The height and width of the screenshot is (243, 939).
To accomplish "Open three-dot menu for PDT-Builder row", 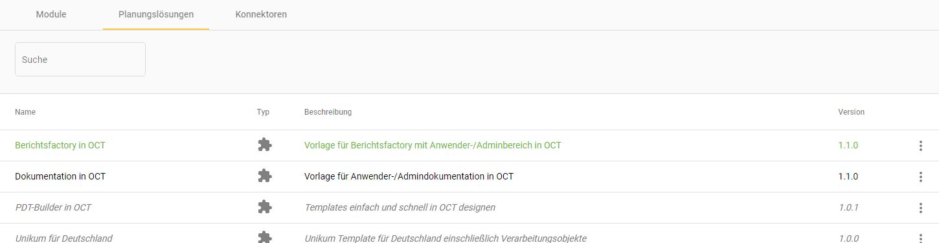I will 920,208.
